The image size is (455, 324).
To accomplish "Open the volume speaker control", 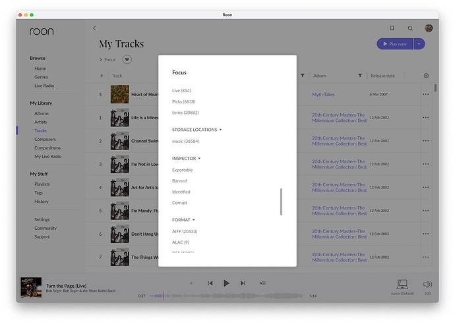I will point(427,284).
